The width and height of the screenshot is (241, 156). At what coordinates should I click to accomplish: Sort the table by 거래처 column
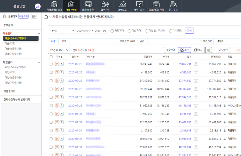[90, 57]
